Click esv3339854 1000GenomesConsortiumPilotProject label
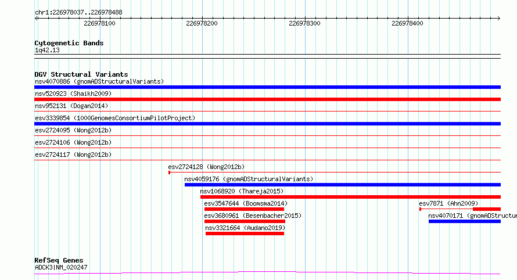 [x=115, y=118]
